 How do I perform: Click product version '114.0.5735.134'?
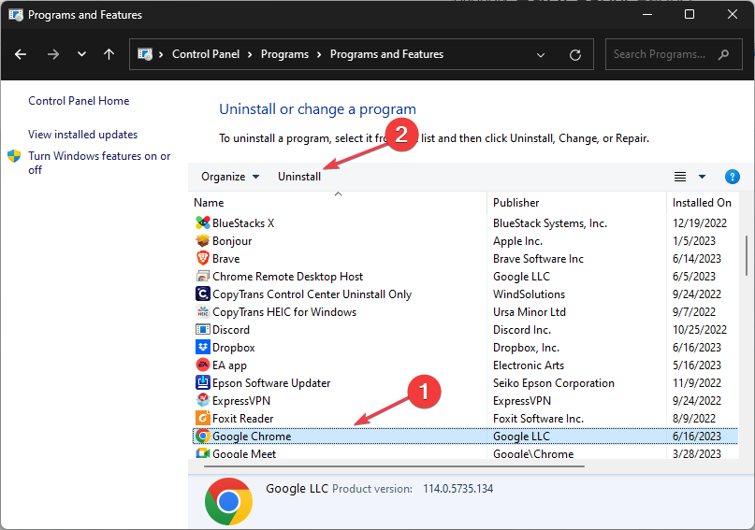pyautogui.click(x=457, y=489)
